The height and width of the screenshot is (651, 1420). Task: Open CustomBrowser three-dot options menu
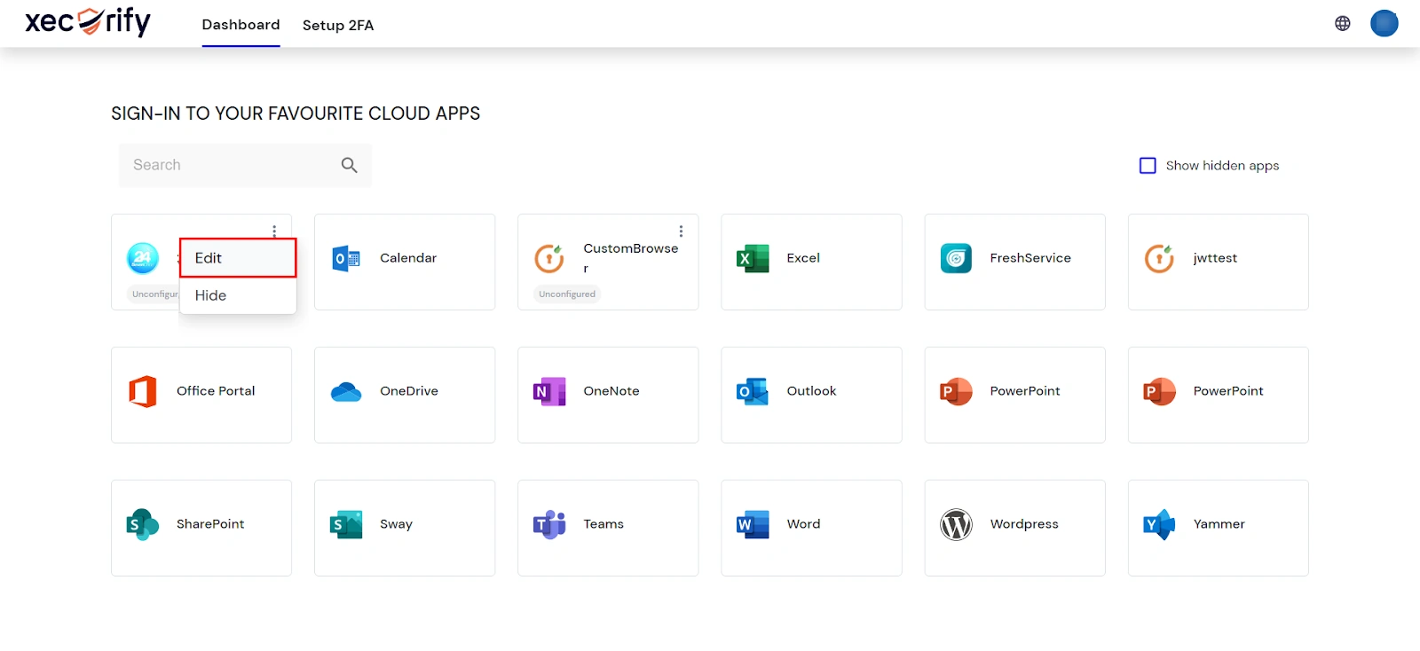pos(681,231)
